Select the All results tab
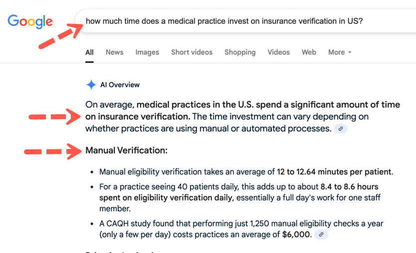The height and width of the screenshot is (253, 416). (89, 52)
